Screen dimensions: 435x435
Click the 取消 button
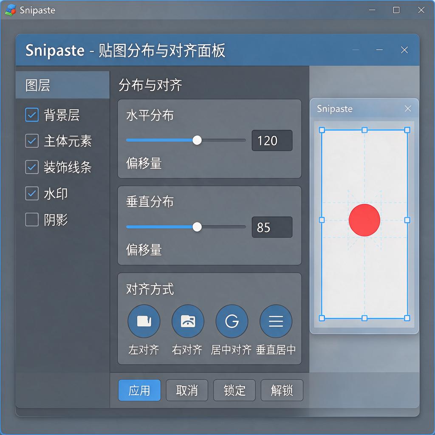187,390
